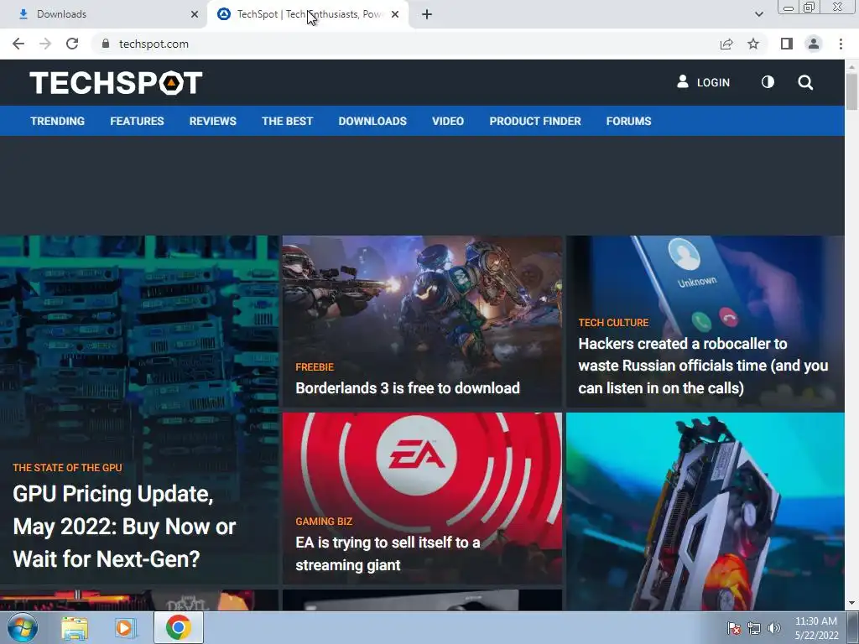Close the Downloads tab

(195, 14)
